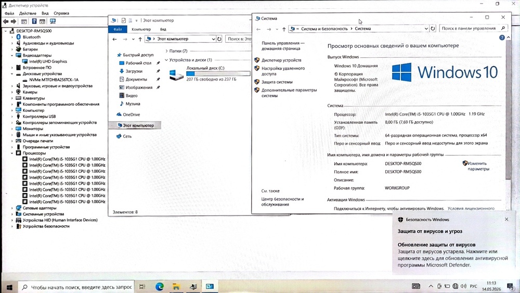
Task: Open Изображения folder in sidebar
Action: pyautogui.click(x=139, y=87)
